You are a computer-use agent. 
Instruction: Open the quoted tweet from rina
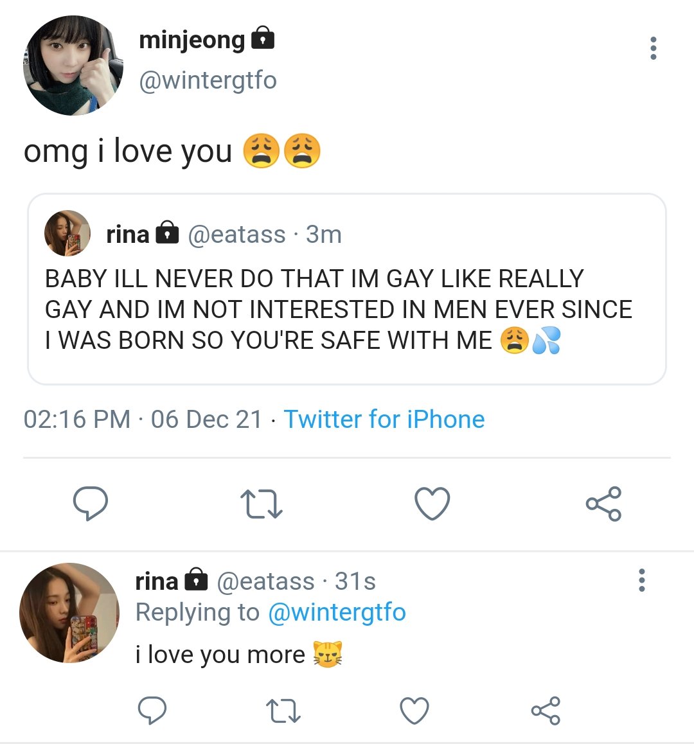346,308
